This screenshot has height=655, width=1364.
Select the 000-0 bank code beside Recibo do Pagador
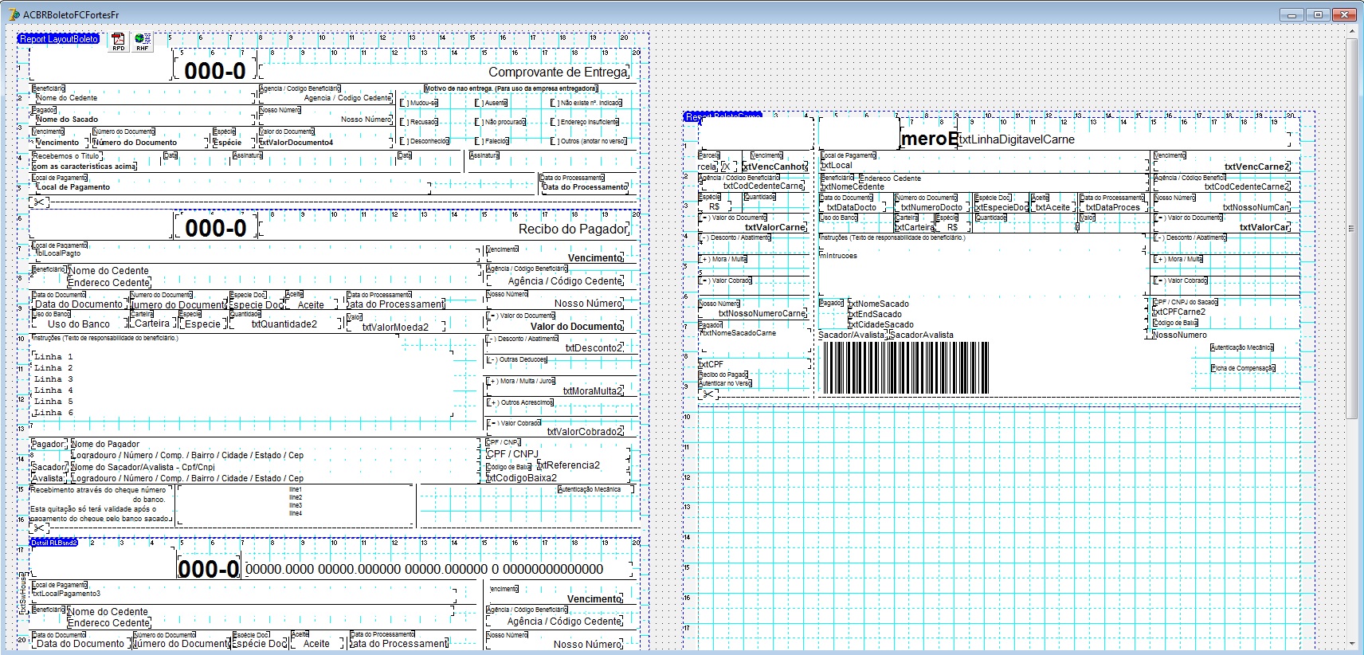pyautogui.click(x=215, y=228)
